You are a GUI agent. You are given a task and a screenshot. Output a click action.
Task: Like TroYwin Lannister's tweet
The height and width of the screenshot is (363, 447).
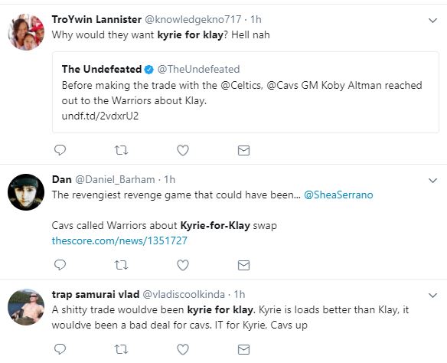[x=183, y=150]
